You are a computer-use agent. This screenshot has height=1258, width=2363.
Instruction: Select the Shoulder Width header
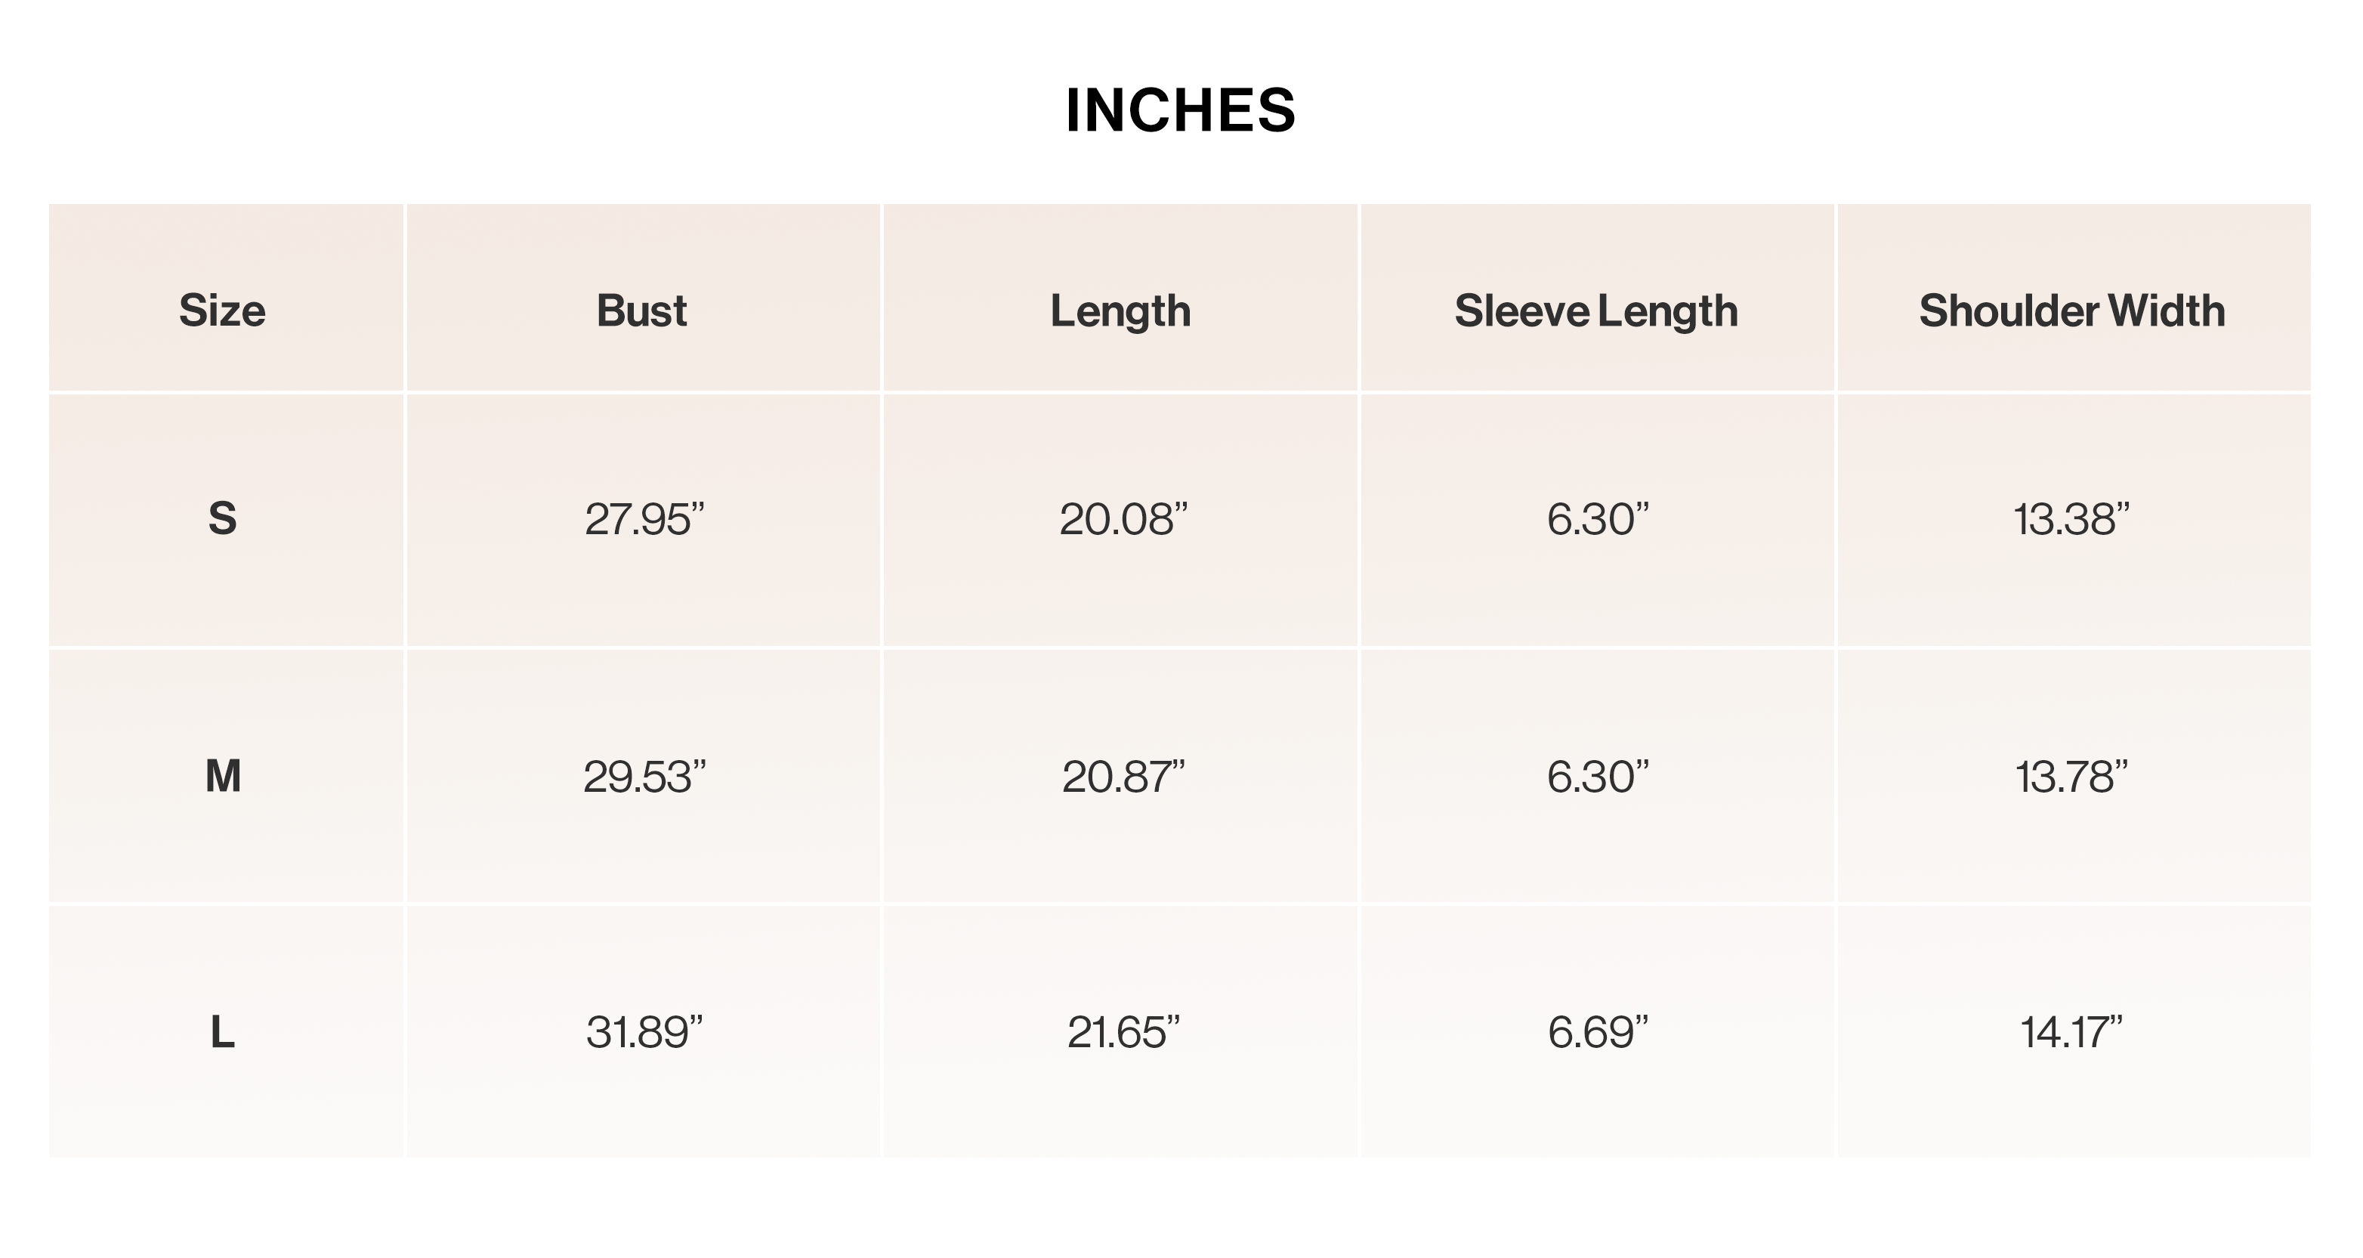(2072, 310)
